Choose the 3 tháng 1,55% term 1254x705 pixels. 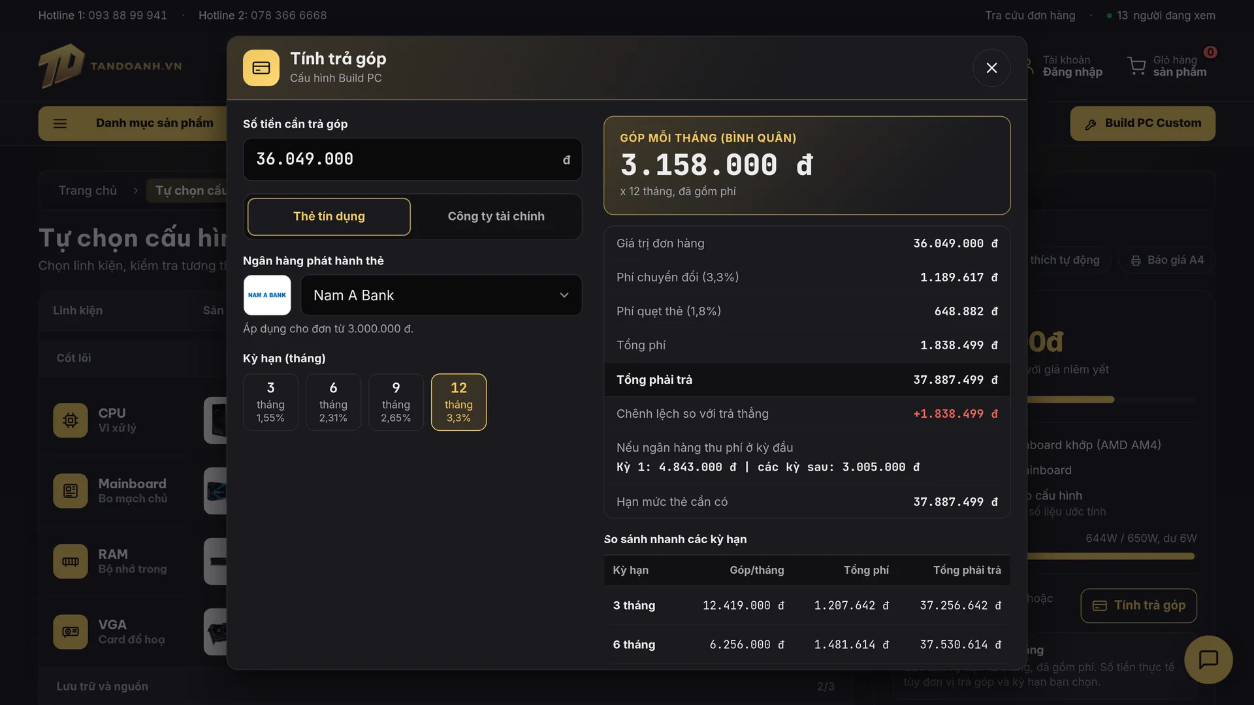click(270, 402)
